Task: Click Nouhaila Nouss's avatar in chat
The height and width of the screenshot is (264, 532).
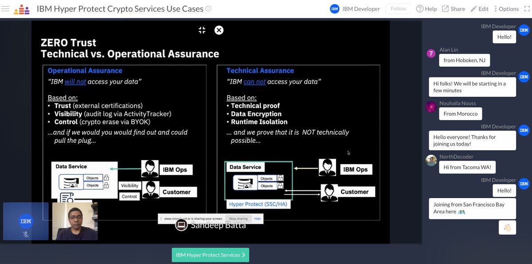Action: tap(431, 107)
